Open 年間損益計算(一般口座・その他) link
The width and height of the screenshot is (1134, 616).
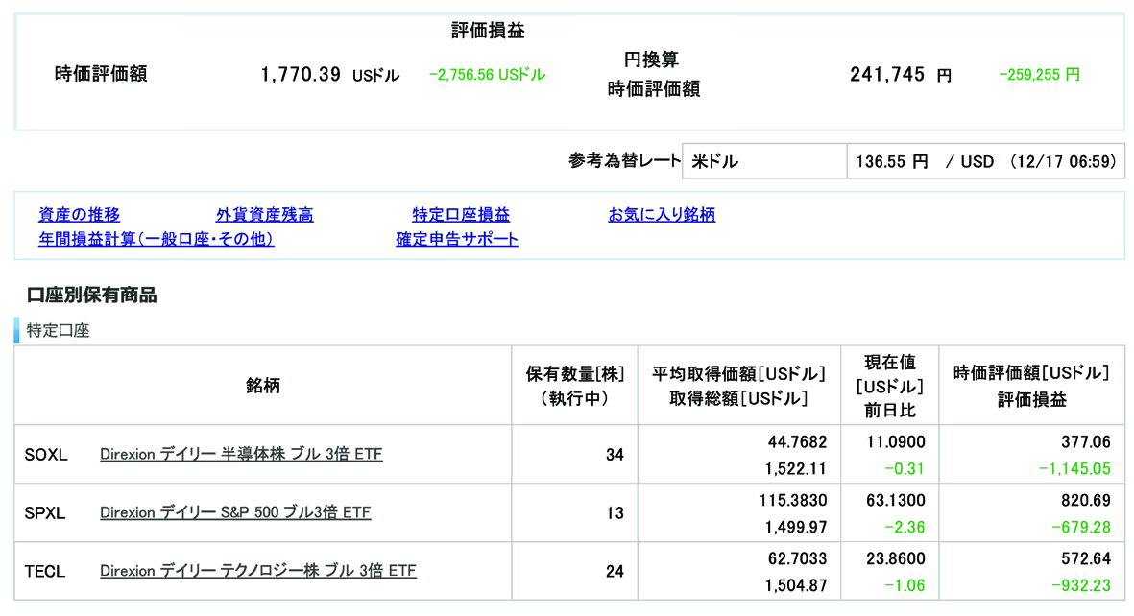click(x=157, y=239)
